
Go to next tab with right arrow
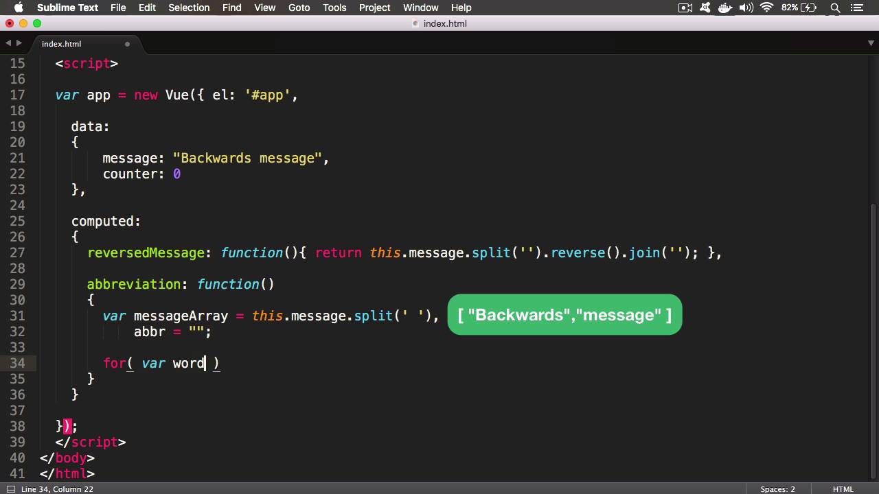[x=19, y=43]
